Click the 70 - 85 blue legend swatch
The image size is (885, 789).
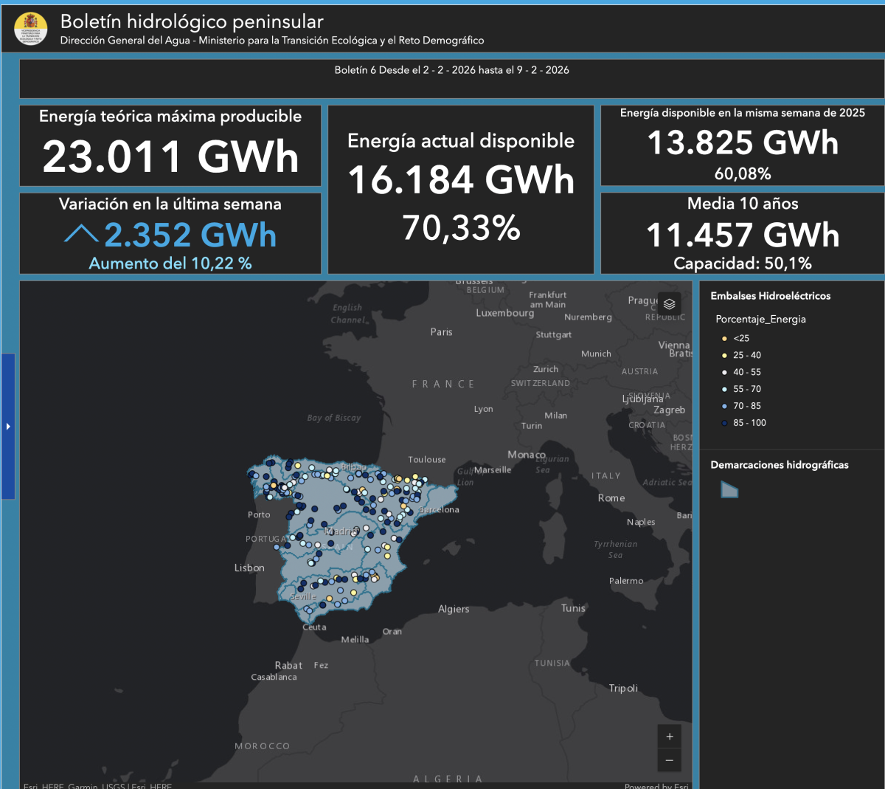(x=724, y=406)
